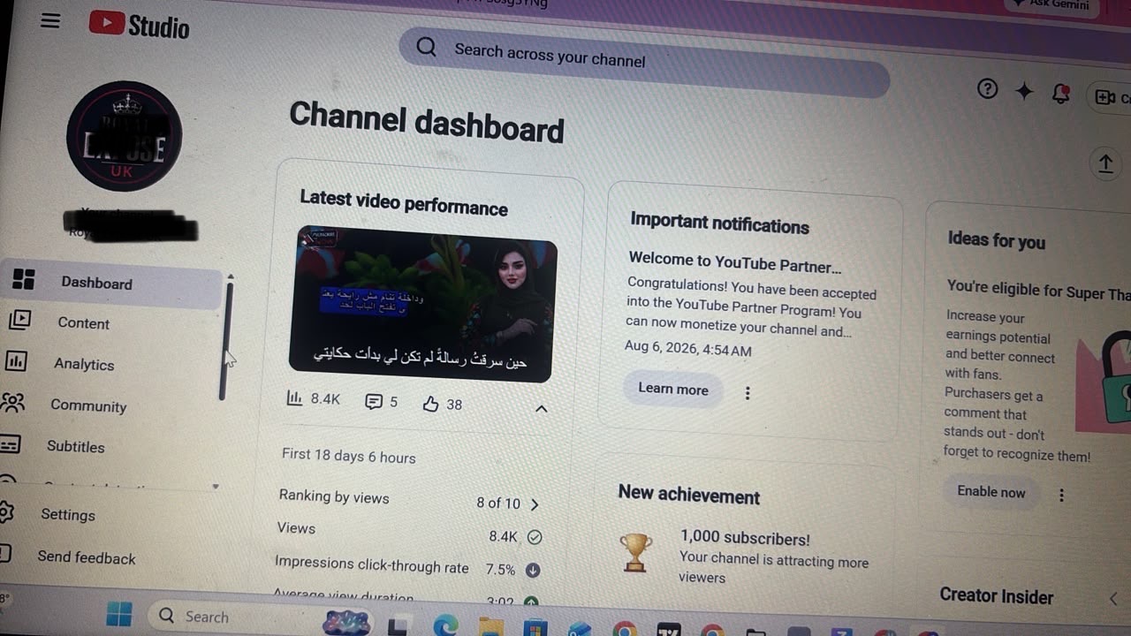Image resolution: width=1131 pixels, height=636 pixels.
Task: Click the 'You're eligible for Super Tha...' heading
Action: 1038,289
